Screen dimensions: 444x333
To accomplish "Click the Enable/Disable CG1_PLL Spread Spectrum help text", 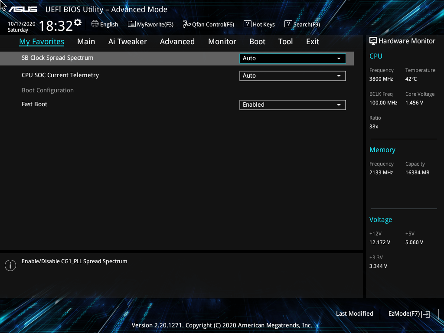I will [x=75, y=261].
